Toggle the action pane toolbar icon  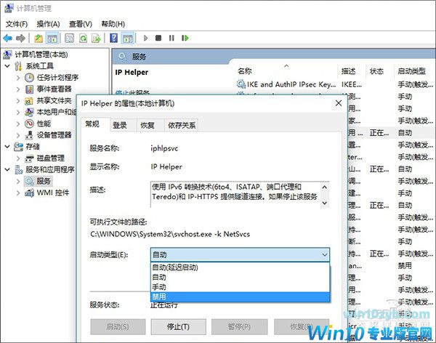(x=128, y=38)
